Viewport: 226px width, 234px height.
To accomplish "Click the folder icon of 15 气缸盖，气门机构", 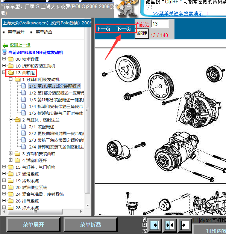I will (x=11, y=167).
